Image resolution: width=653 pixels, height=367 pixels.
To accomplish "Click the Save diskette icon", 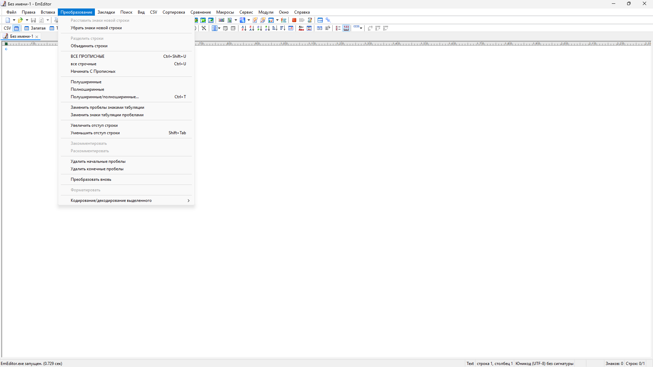I will pos(33,20).
